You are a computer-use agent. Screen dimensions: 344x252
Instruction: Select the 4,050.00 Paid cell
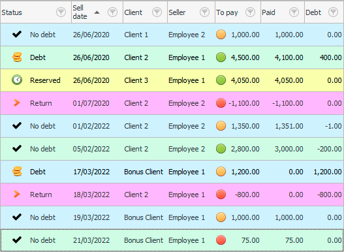coord(283,80)
